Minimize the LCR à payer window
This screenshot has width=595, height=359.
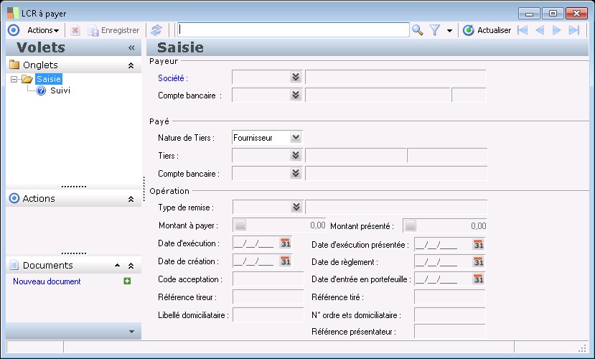[x=529, y=13]
